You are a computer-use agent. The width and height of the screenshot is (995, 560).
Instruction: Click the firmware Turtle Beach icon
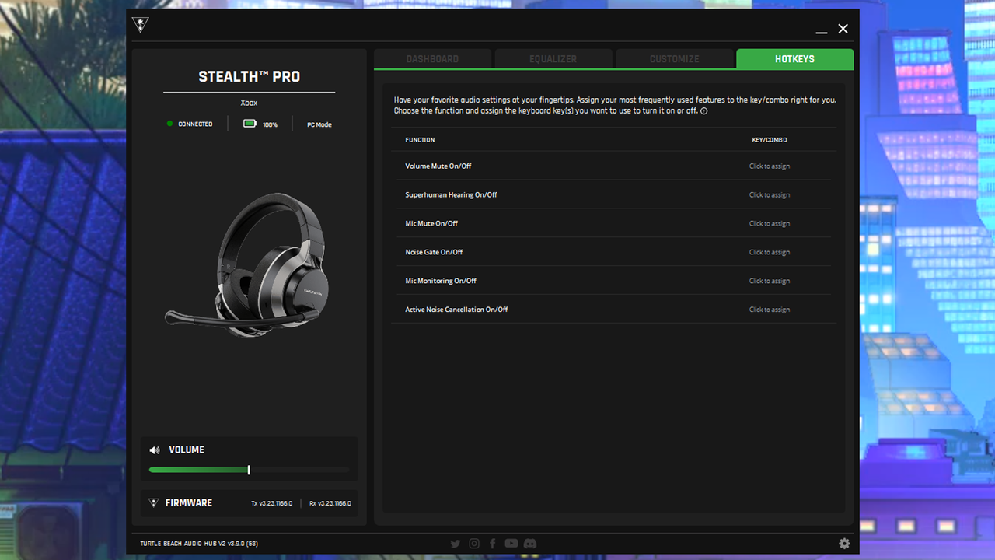coord(153,503)
